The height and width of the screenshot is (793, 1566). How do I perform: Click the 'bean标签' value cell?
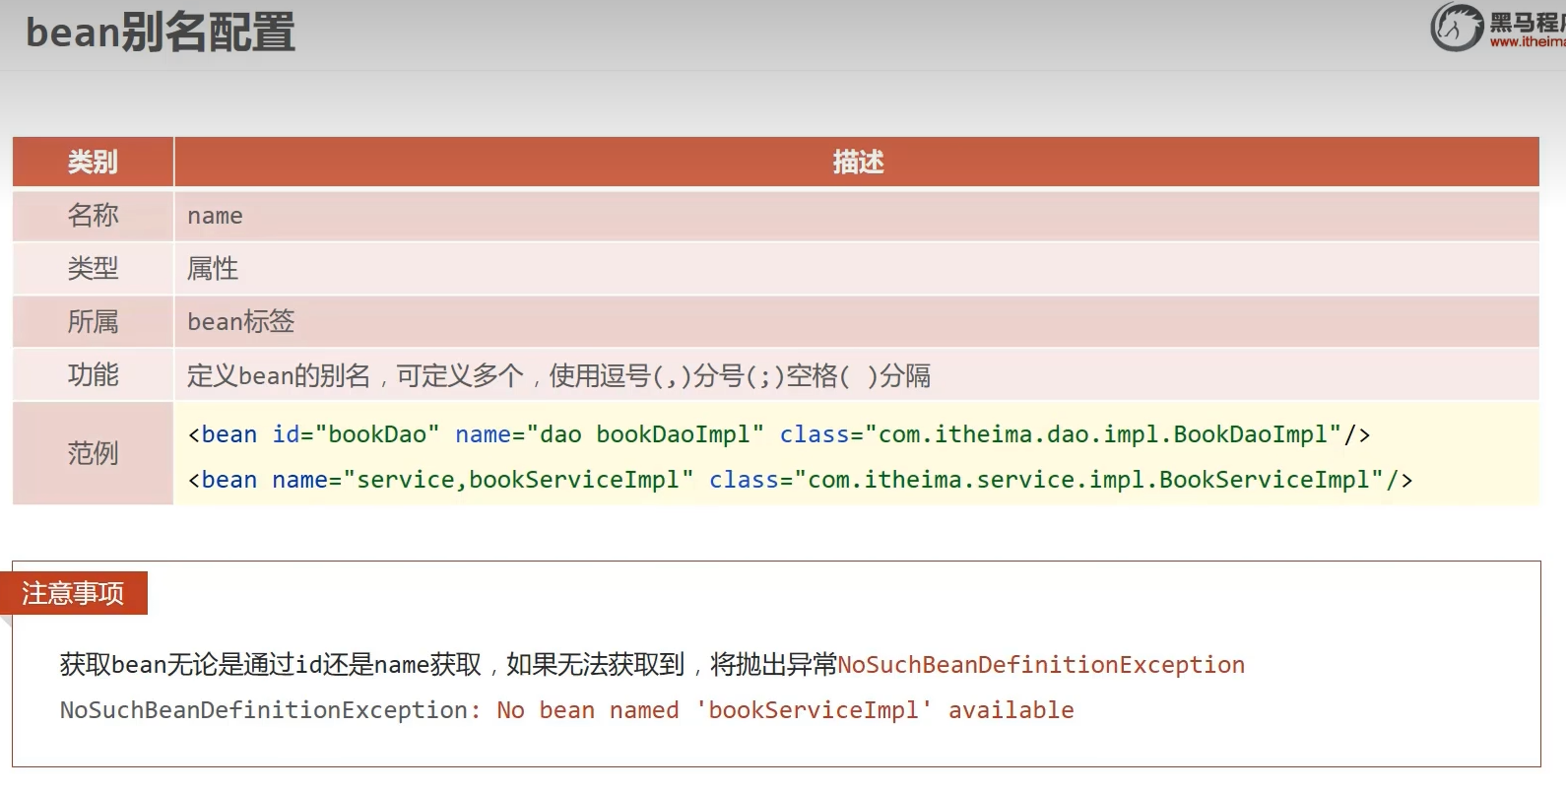[x=240, y=321]
